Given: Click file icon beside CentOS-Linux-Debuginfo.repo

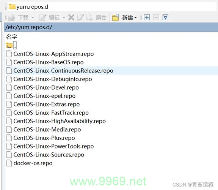Looking at the screenshot, I should pos(9,79).
